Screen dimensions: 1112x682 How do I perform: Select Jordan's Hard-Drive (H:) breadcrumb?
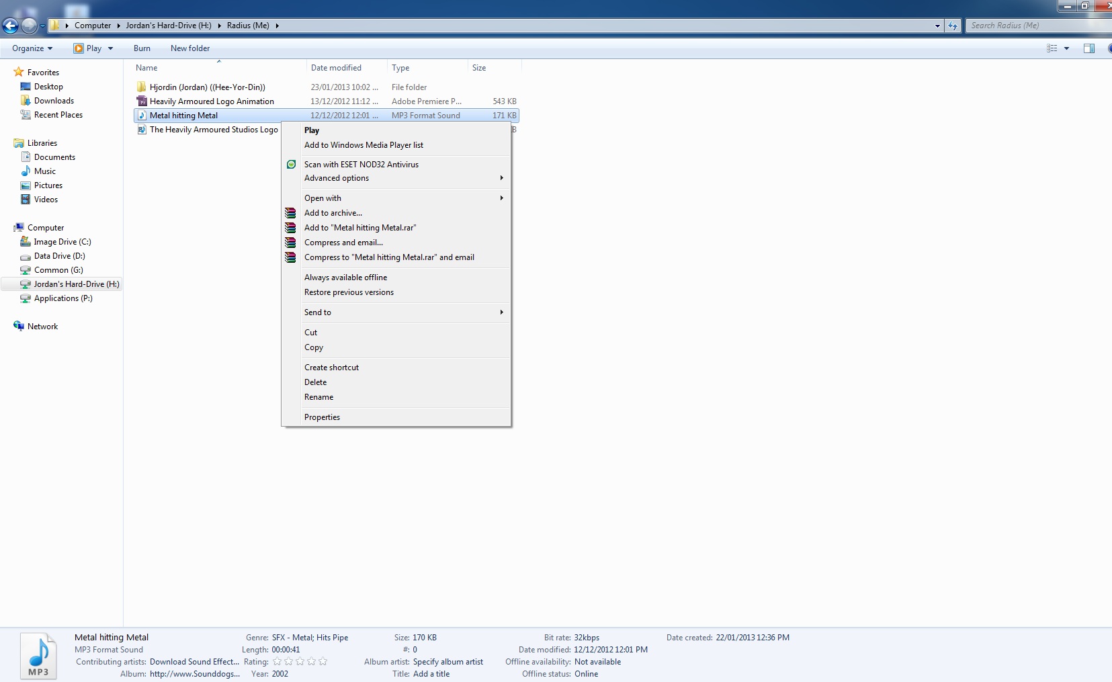coord(169,26)
